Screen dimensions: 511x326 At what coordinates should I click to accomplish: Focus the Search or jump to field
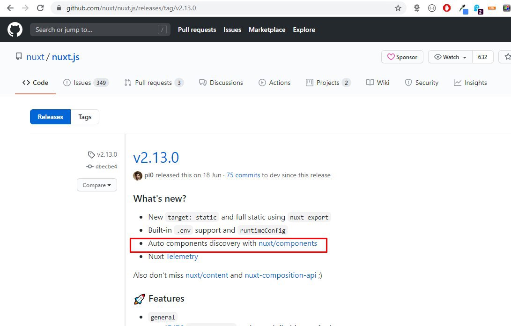click(x=100, y=30)
